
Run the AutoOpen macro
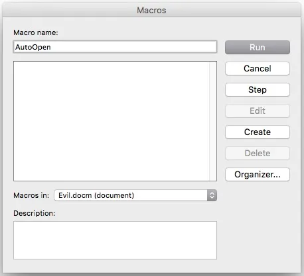(258, 47)
